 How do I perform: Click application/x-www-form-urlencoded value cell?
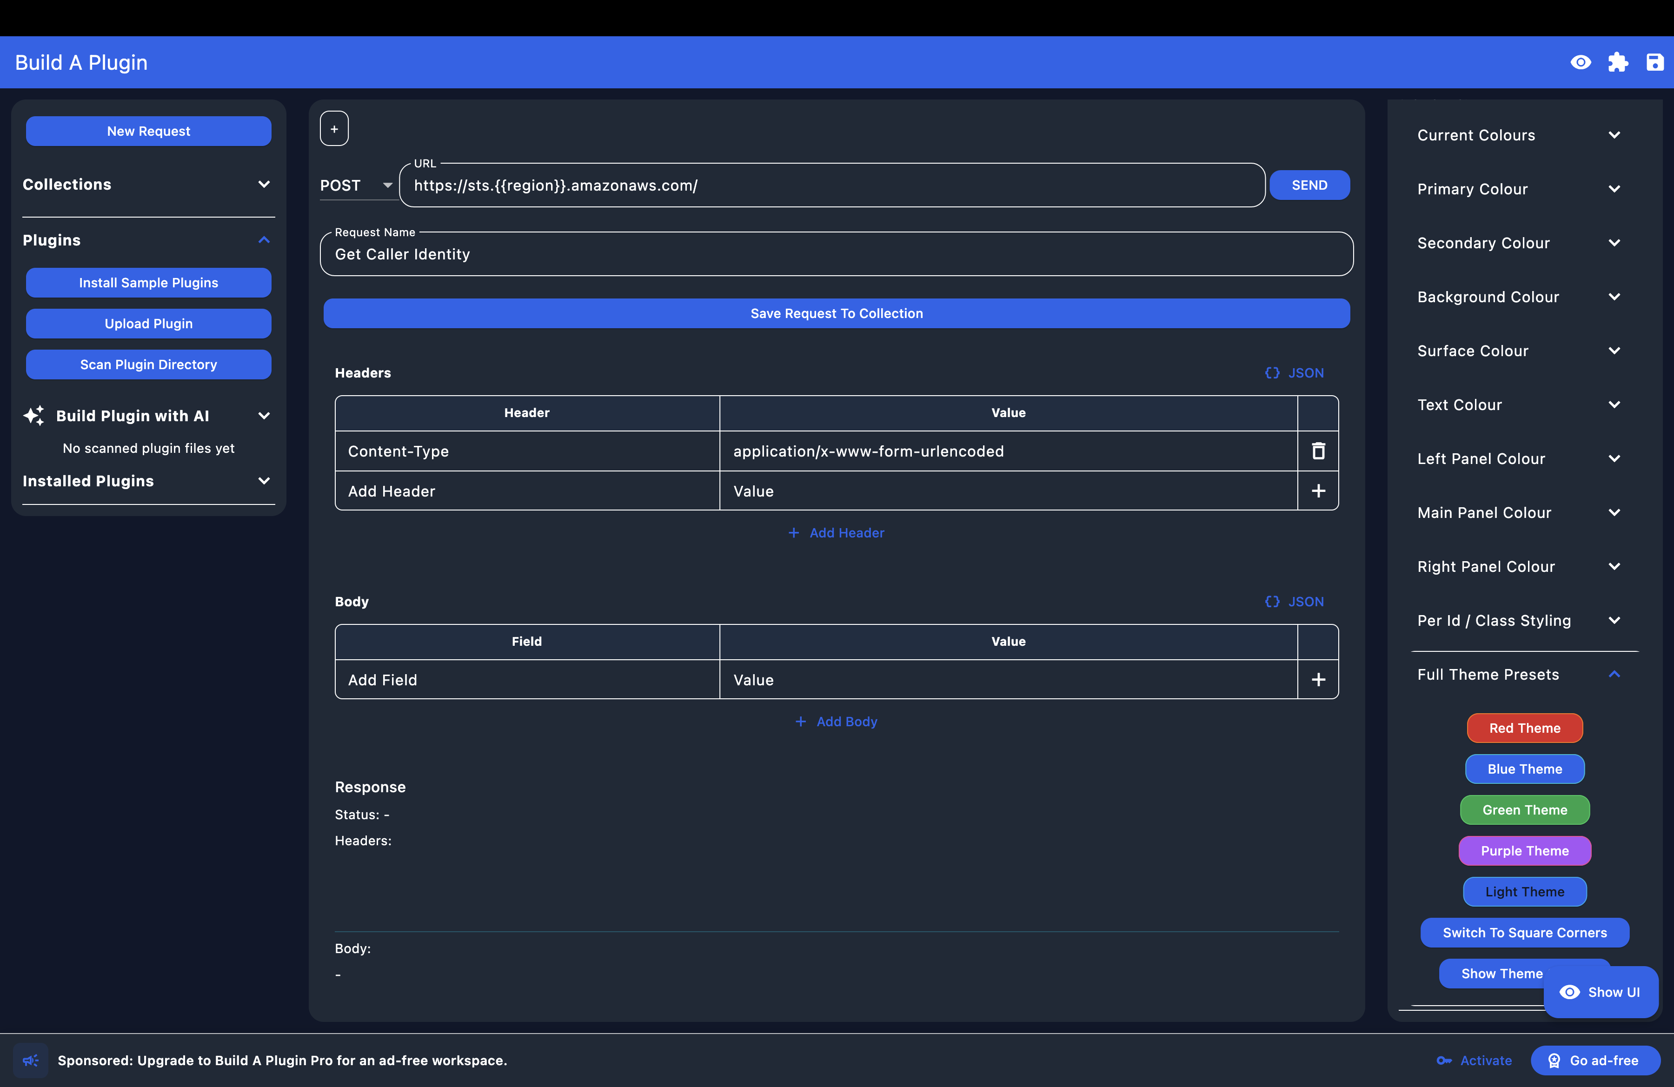pyautogui.click(x=1008, y=451)
